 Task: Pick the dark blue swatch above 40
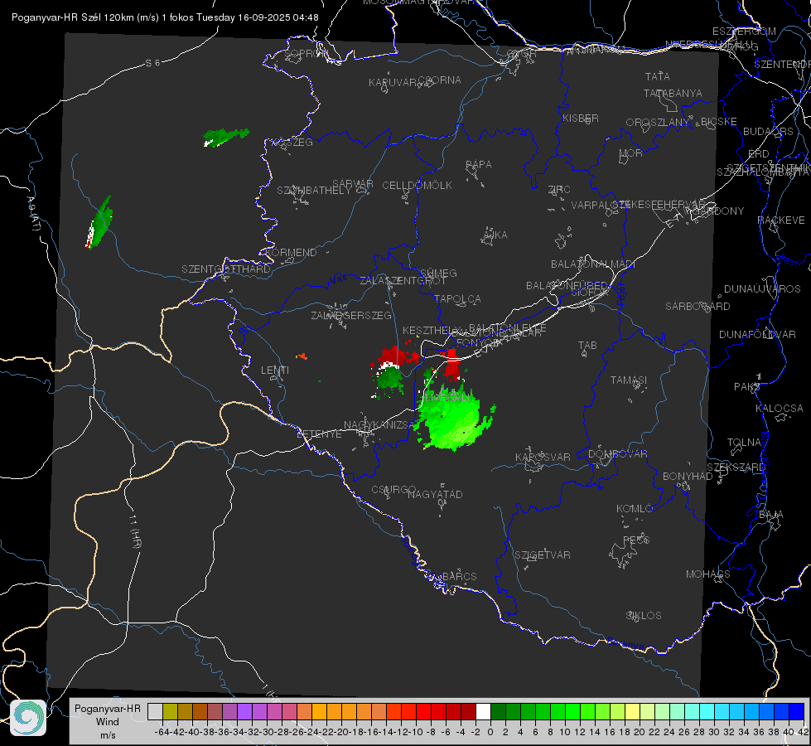tap(796, 711)
